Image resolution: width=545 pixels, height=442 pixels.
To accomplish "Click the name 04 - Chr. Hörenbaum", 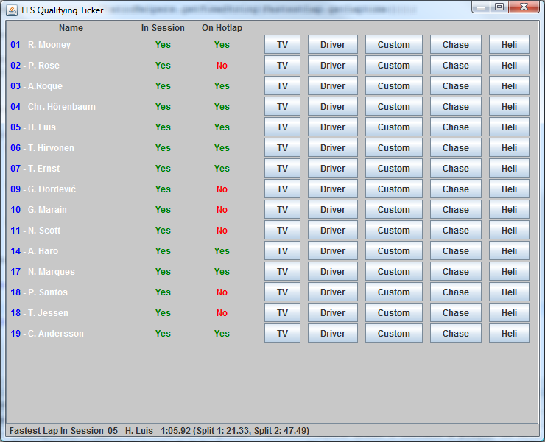I will (53, 106).
